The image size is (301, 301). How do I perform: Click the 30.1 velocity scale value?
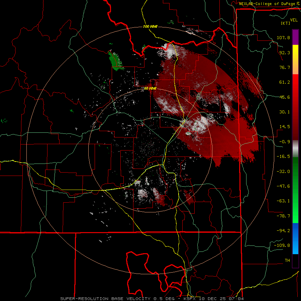tap(285, 112)
